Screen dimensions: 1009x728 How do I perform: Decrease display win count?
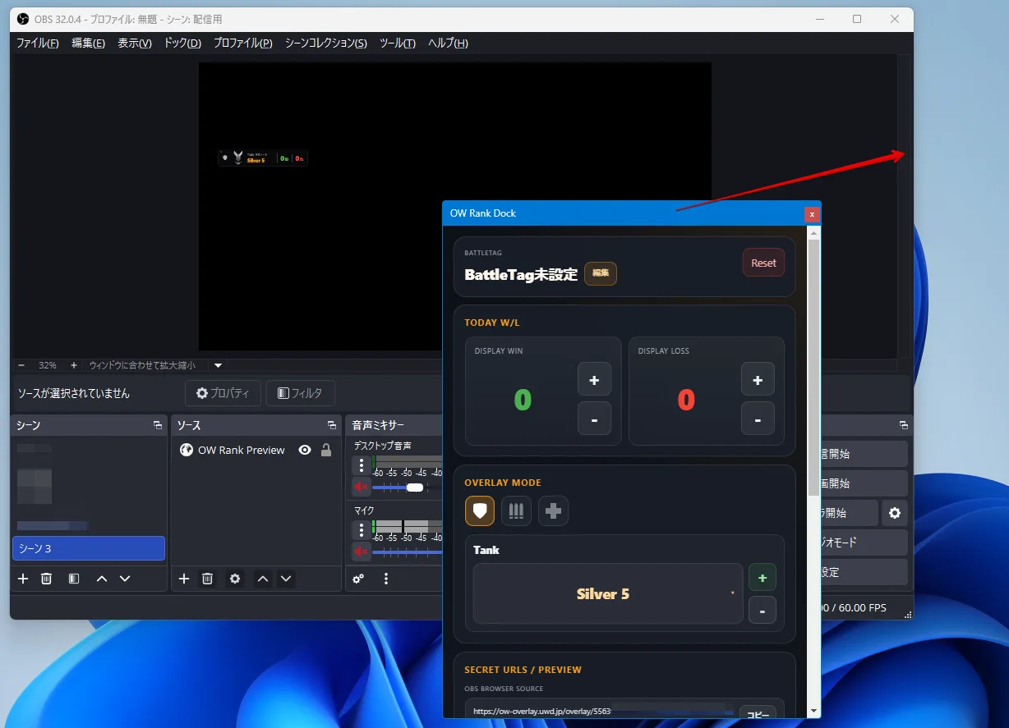click(594, 419)
